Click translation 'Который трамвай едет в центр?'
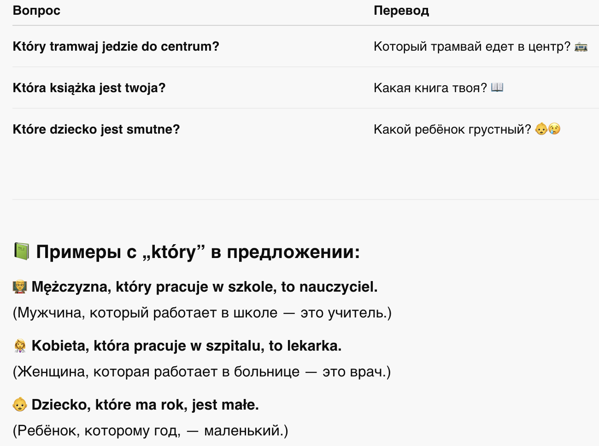Screen dimensions: 599x446 coord(472,47)
